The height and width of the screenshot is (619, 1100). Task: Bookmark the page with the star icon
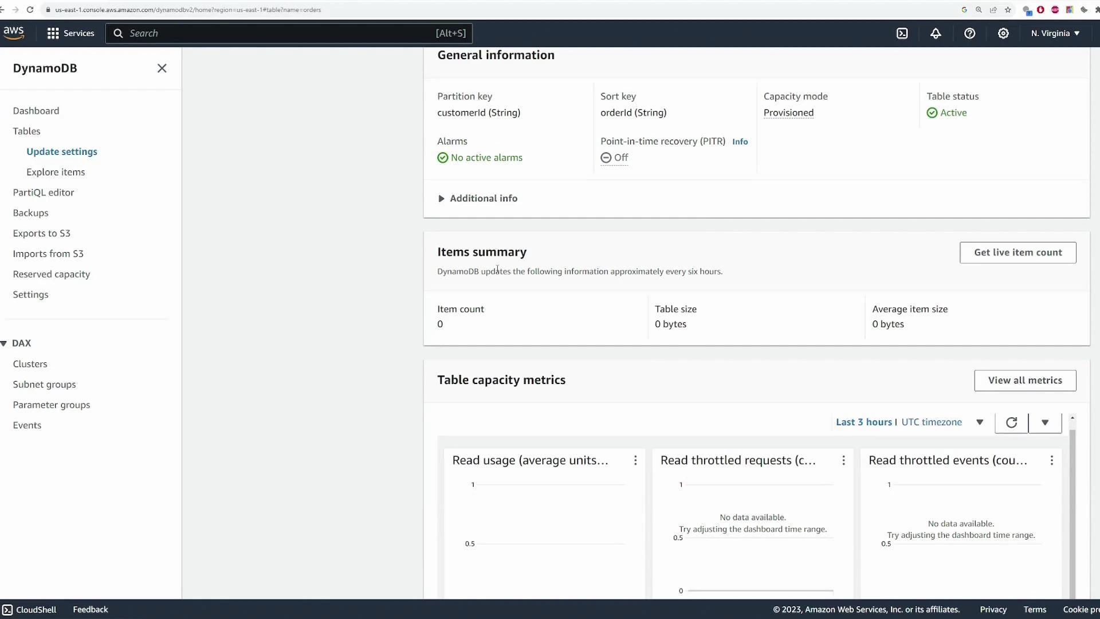pos(1008,10)
